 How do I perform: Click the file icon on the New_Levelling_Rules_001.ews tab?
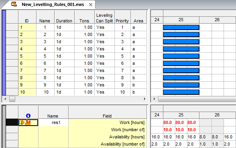[14, 4]
